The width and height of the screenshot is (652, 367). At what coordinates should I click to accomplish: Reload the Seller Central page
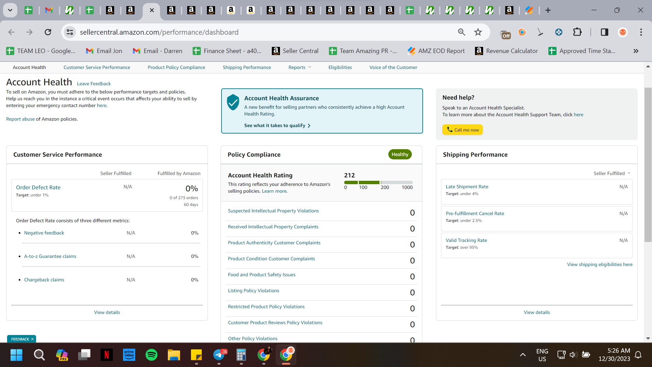point(48,32)
